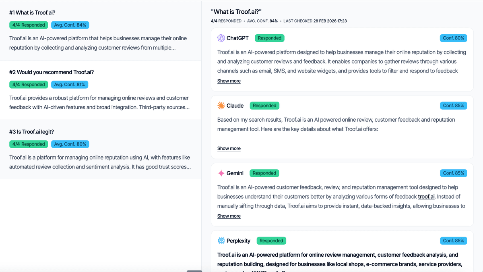The height and width of the screenshot is (272, 483).
Task: Click the Claude sunburst icon
Action: tap(221, 106)
